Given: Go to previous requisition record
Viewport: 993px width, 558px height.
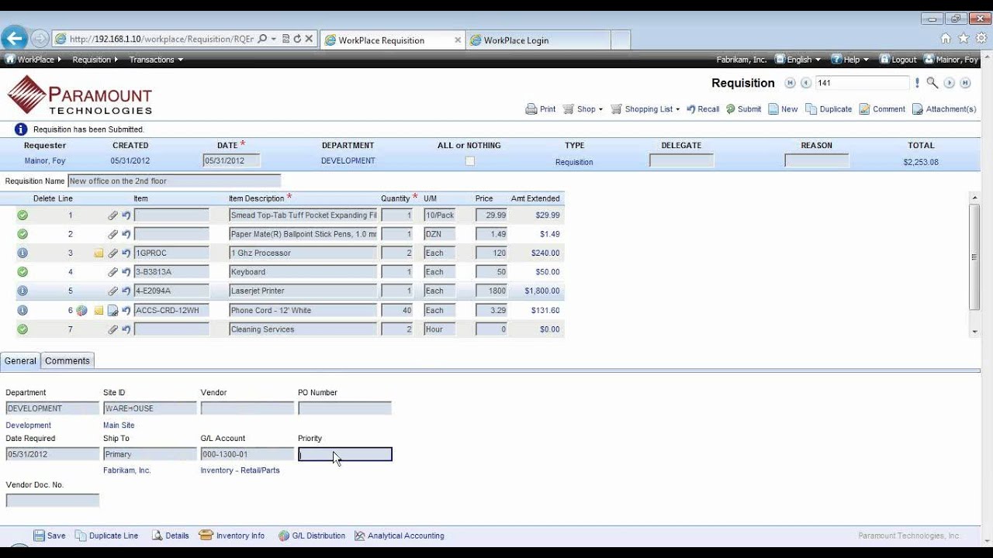Looking at the screenshot, I should click(806, 83).
